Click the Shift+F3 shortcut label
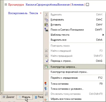 click(x=98, y=56)
